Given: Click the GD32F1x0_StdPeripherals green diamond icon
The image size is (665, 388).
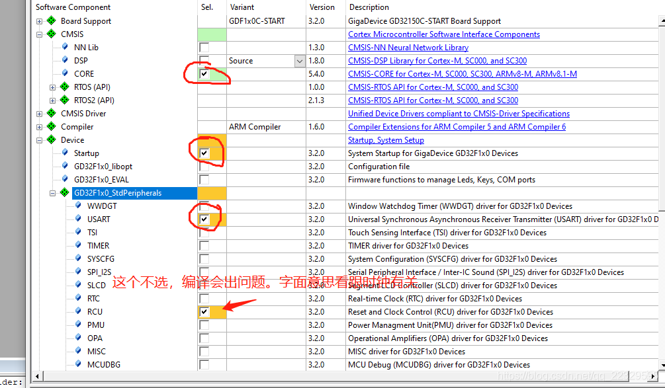Looking at the screenshot, I should coord(64,192).
